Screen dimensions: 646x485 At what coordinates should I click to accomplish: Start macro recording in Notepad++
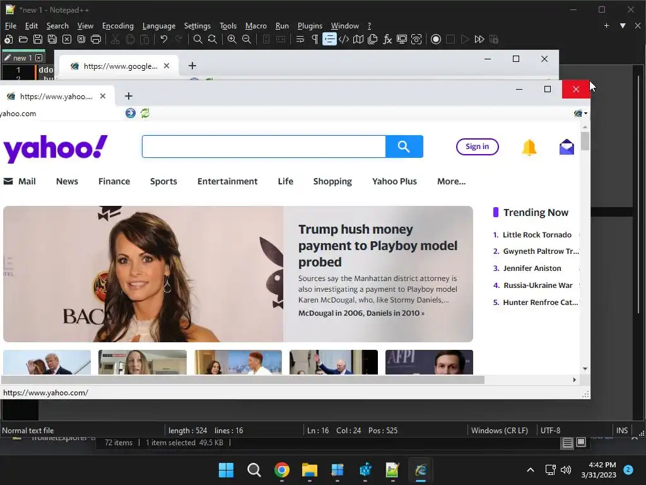click(x=436, y=39)
